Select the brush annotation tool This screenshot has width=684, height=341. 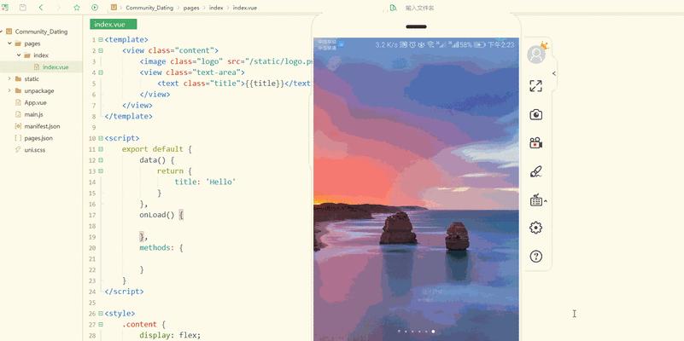(535, 171)
